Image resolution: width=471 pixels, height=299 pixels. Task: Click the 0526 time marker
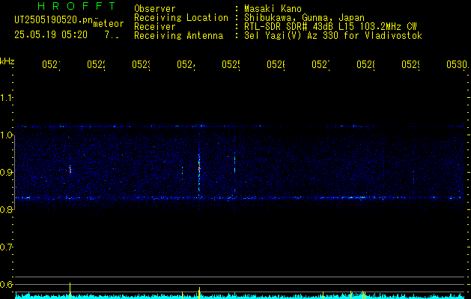[x=276, y=64]
